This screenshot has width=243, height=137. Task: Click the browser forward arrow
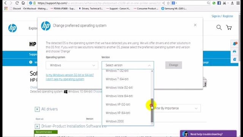tap(11, 3)
